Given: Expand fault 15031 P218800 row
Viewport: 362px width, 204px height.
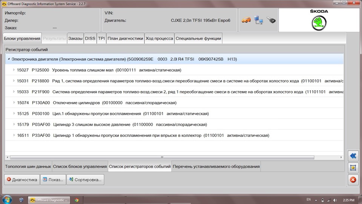Looking at the screenshot, I should (14, 81).
